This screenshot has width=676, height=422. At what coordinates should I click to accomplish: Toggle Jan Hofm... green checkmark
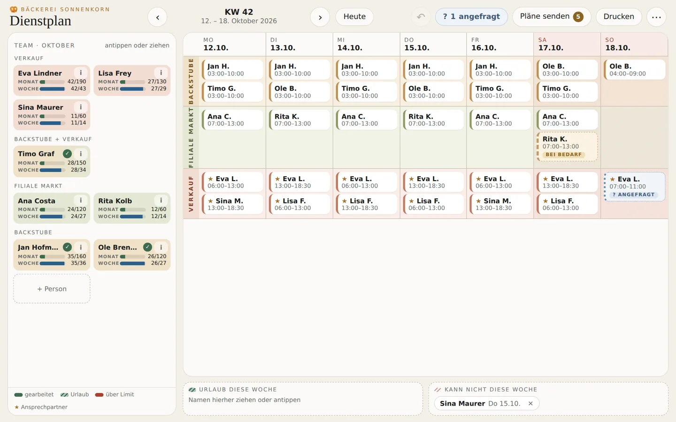click(67, 247)
